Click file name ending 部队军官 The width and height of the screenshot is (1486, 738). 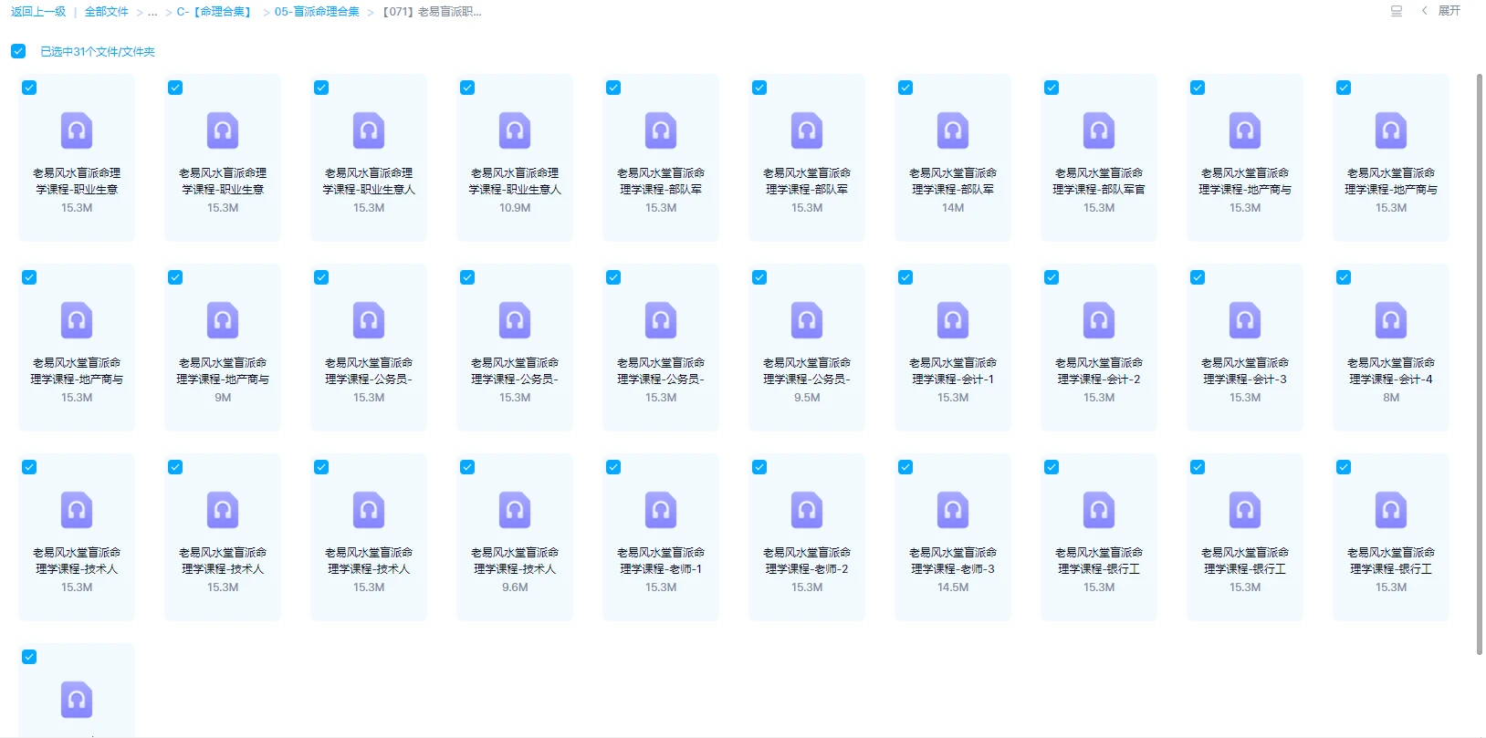click(1099, 181)
